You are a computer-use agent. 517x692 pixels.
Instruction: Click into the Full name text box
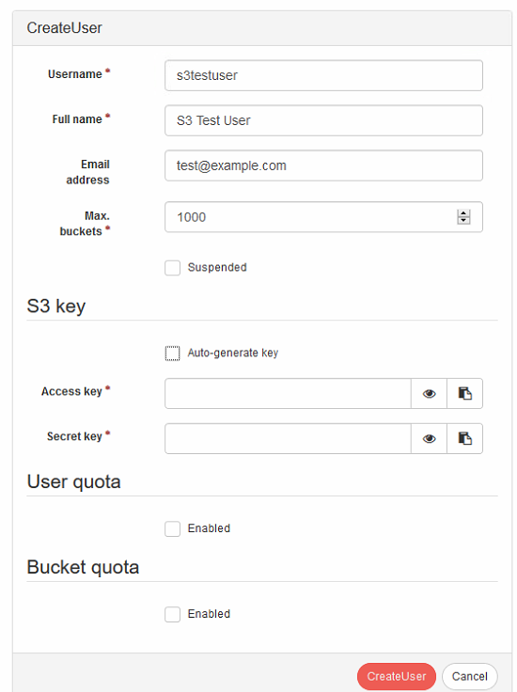pos(323,120)
